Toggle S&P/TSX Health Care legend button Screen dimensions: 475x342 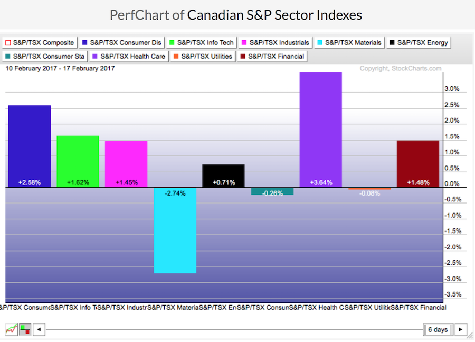point(130,56)
